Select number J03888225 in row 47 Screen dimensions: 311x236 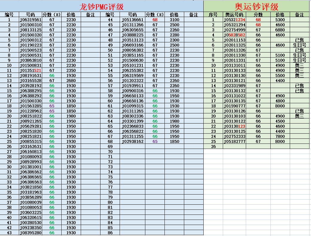(x=132, y=35)
